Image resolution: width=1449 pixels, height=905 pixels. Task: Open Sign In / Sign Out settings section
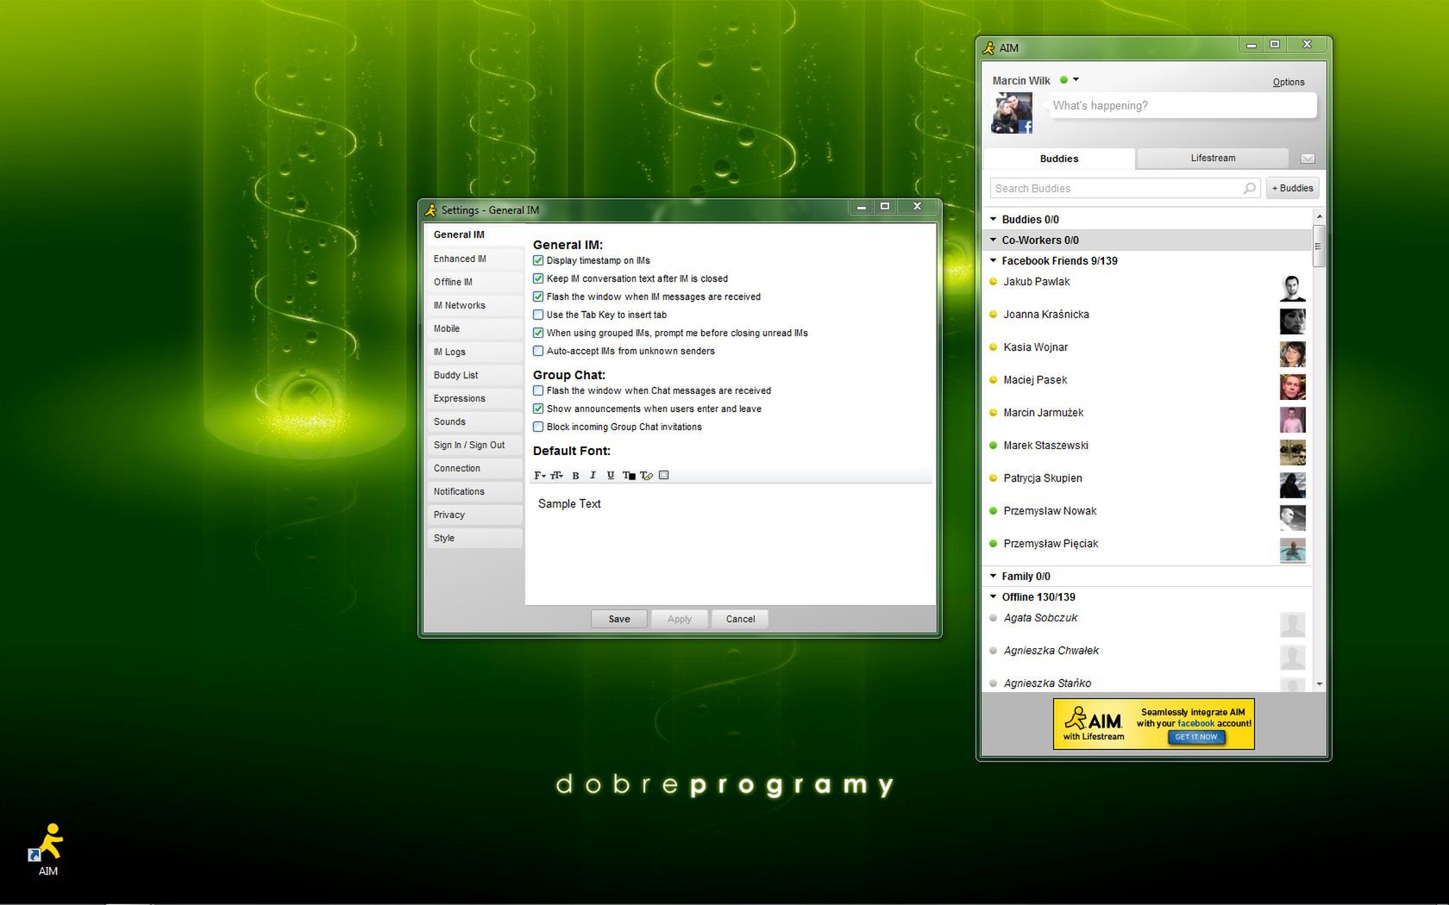(474, 445)
